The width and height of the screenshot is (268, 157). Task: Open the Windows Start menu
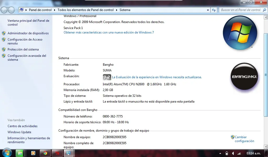(7, 153)
